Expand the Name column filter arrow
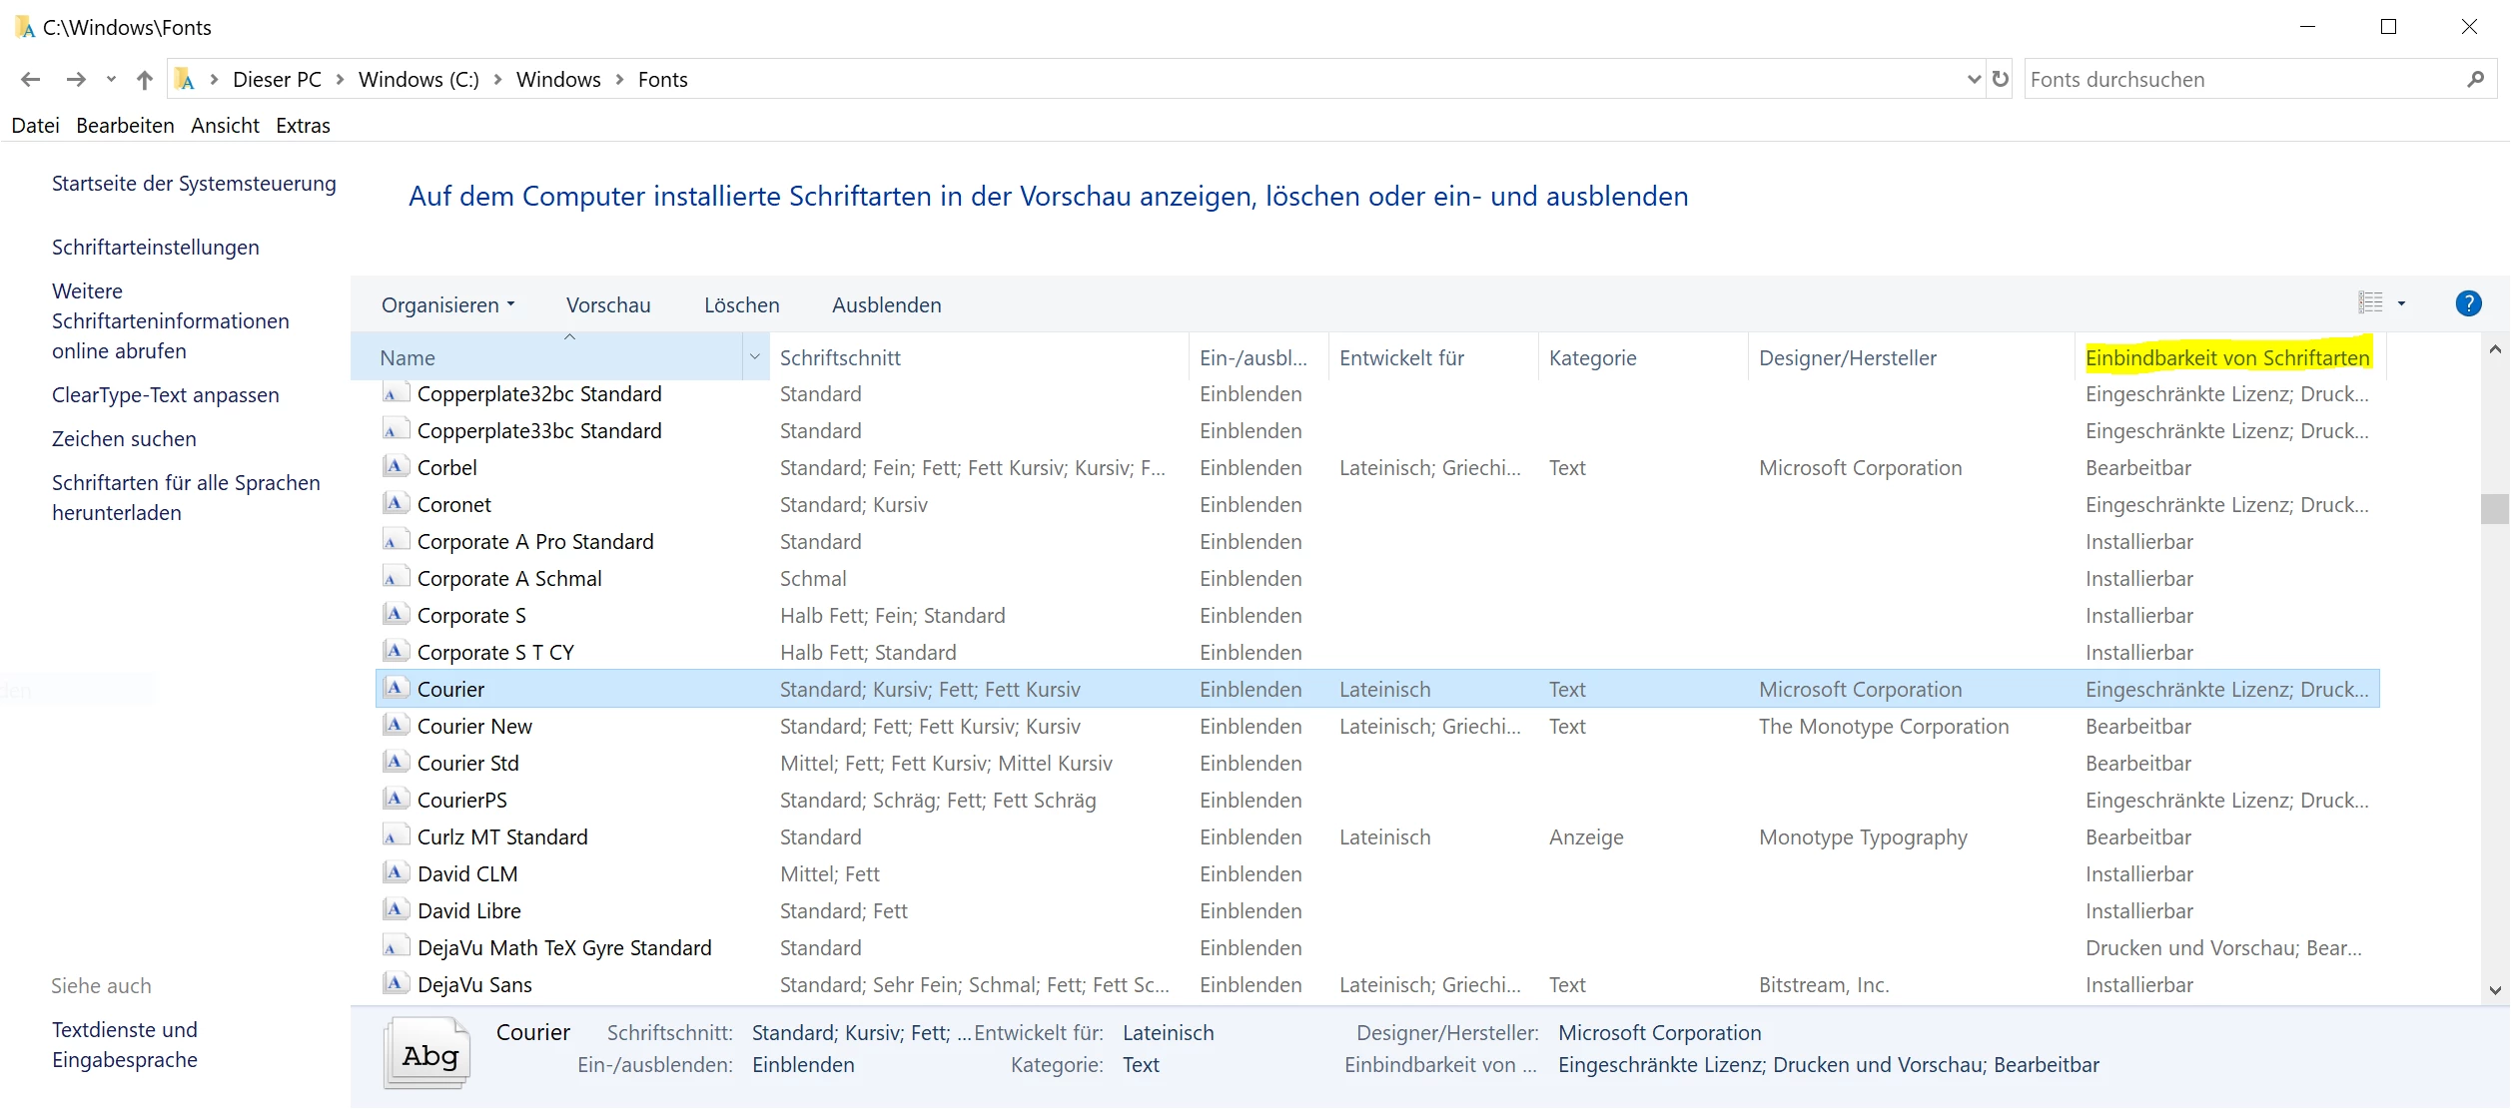This screenshot has width=2511, height=1109. click(x=755, y=357)
